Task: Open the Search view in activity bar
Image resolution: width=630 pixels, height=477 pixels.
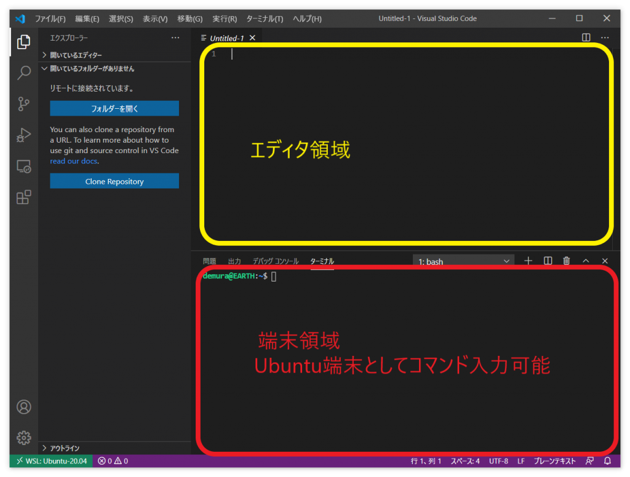Action: [x=23, y=73]
